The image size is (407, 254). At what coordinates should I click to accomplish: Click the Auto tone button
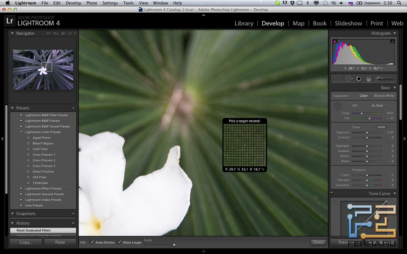tap(381, 127)
